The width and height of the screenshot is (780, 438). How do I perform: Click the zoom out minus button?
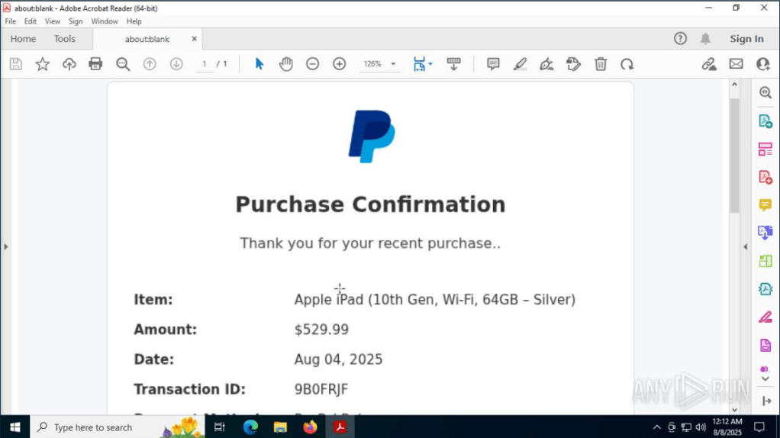(x=312, y=64)
